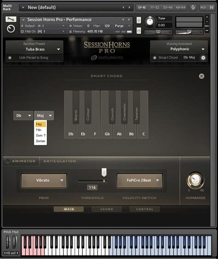Open the instrument name dropdown arrow
The height and width of the screenshot is (259, 218).
click(23, 20)
